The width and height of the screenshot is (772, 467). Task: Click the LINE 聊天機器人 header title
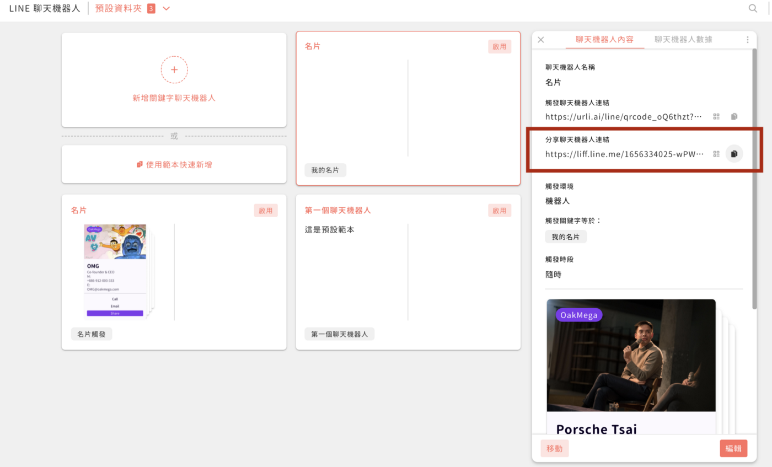tap(45, 8)
